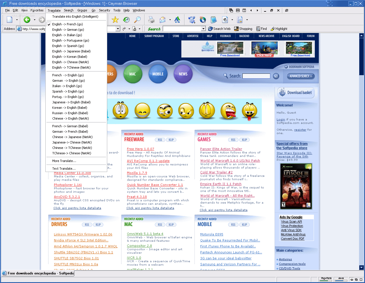This screenshot has width=365, height=283.
Task: Expand dropdown arrow next to home icon
Action: click(139, 29)
